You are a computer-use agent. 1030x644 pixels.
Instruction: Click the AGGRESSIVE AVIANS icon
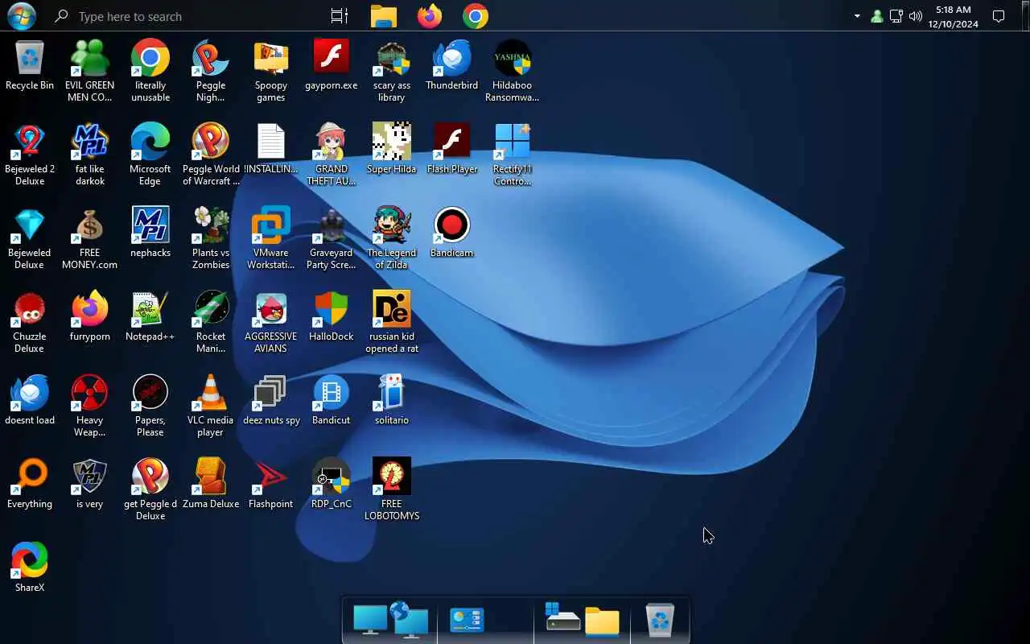tap(271, 322)
